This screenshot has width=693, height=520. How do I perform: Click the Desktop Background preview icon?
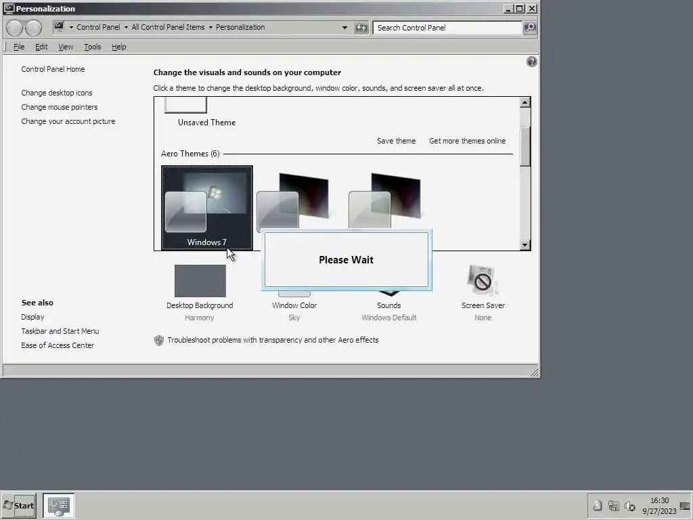click(200, 281)
